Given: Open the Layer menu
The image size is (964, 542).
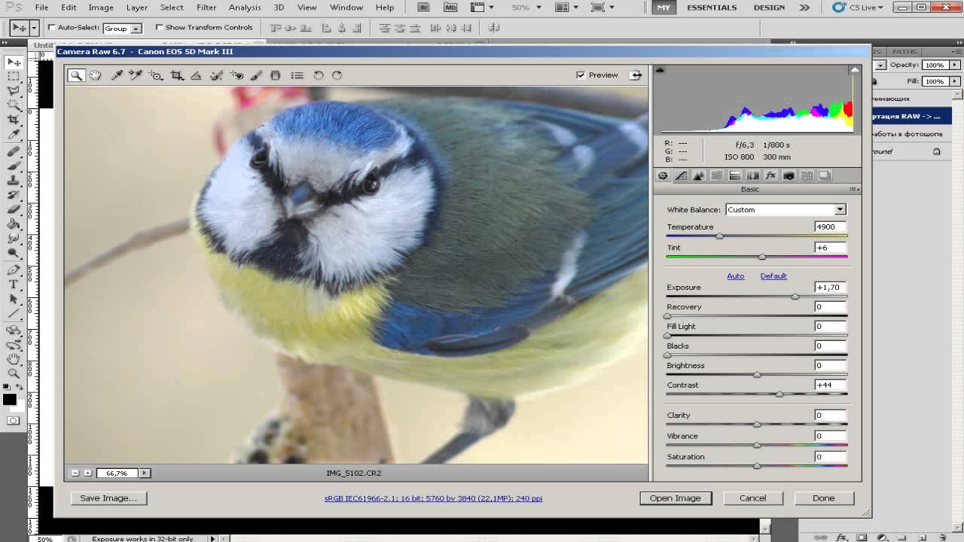Looking at the screenshot, I should pyautogui.click(x=136, y=8).
